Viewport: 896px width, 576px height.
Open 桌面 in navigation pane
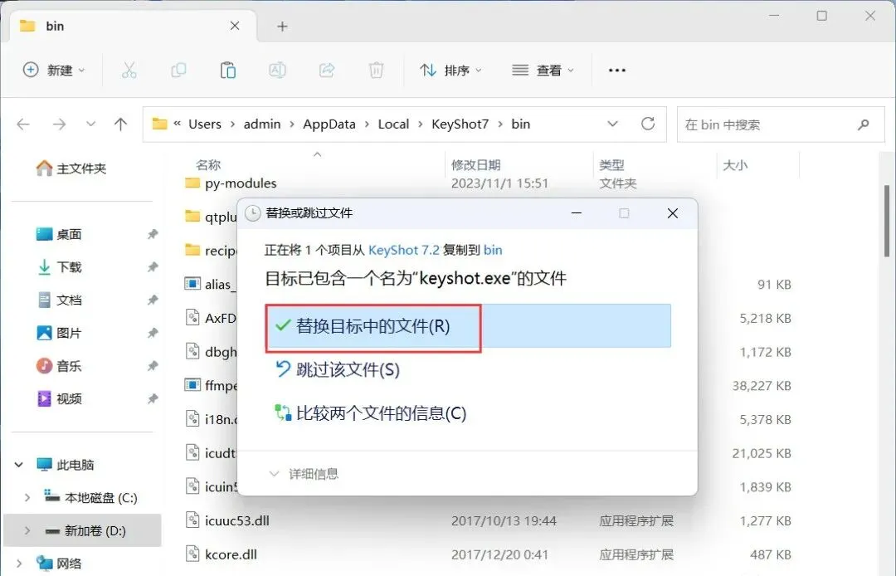(60, 234)
